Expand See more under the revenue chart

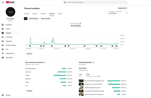(29, 54)
